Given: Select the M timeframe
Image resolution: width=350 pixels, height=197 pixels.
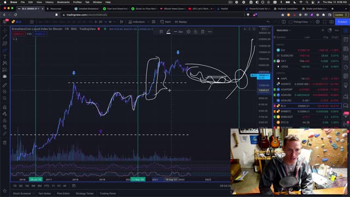Looking at the screenshot, I should (x=110, y=22).
